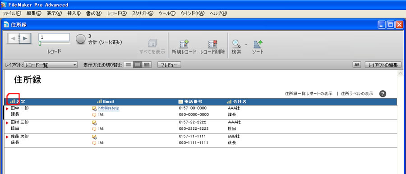This screenshot has height=174, width=406.
Task: Click company name BBB社
Action: coord(234,137)
